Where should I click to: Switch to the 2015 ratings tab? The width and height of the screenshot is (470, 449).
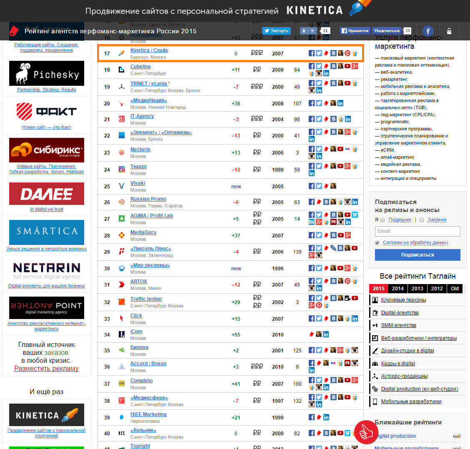tap(378, 288)
